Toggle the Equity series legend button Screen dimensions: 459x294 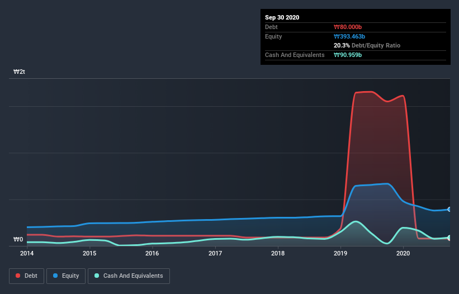tap(66, 276)
